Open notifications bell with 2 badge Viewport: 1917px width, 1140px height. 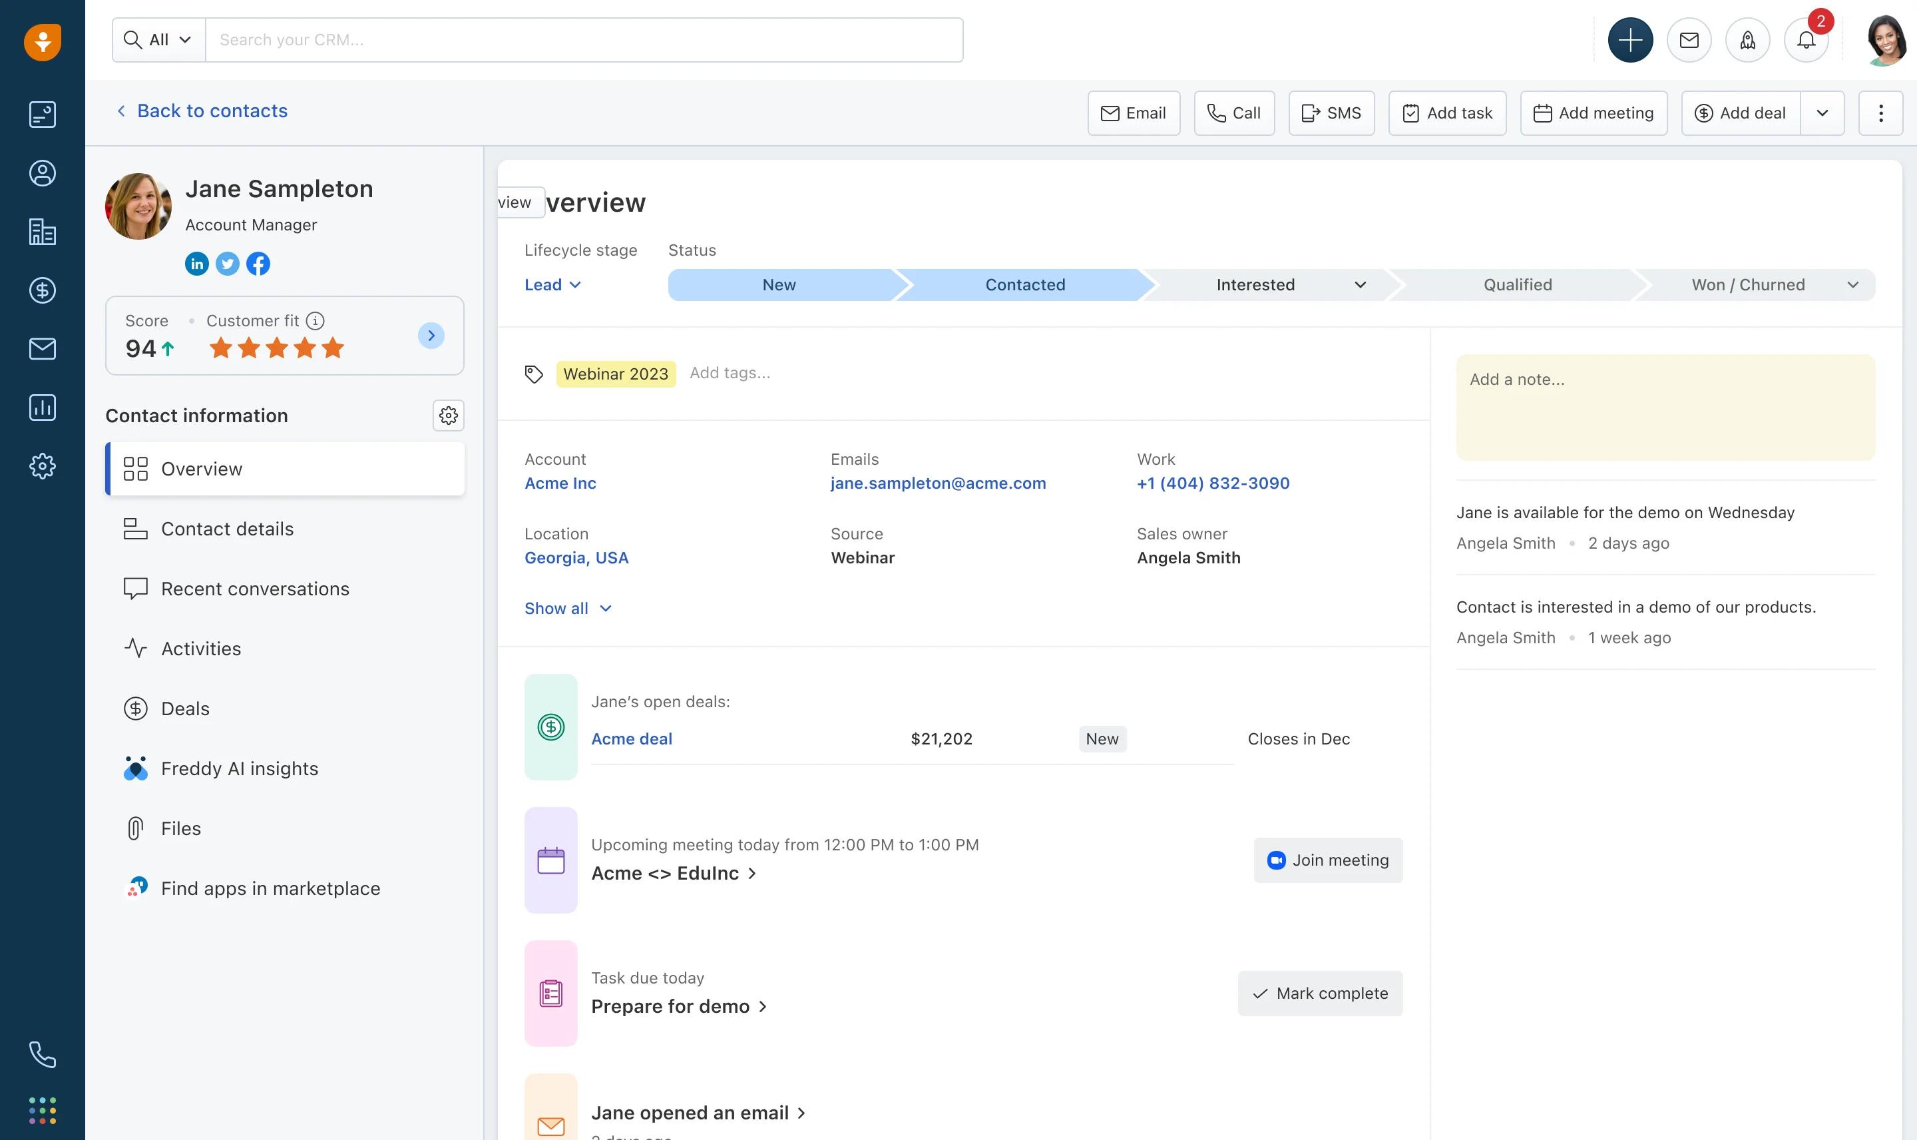1807,40
